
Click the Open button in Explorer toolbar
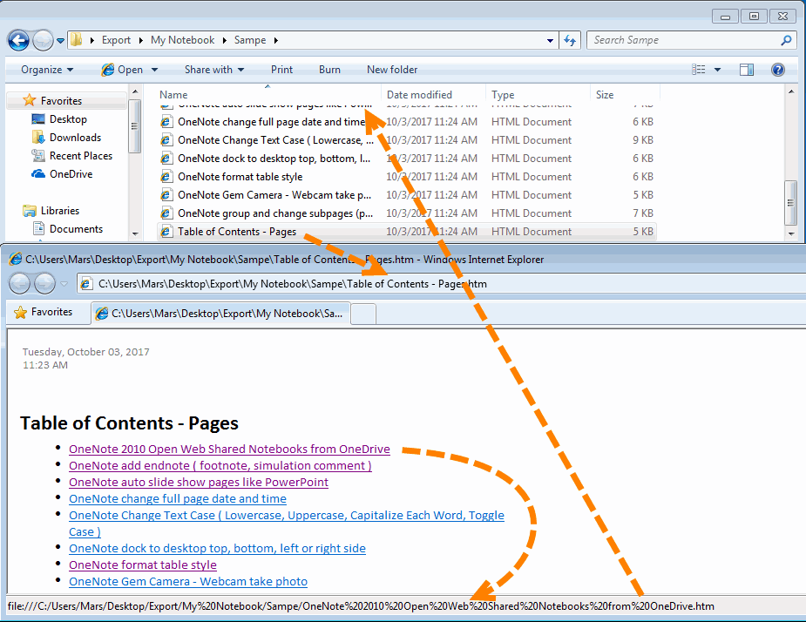point(122,70)
